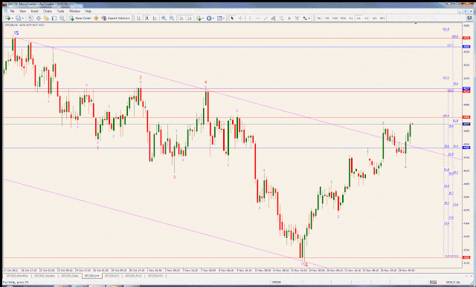Open the Tools menu
The image size is (476, 287).
[x=60, y=11]
